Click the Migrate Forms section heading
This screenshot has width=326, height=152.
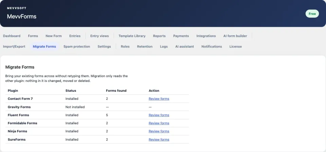(20, 67)
